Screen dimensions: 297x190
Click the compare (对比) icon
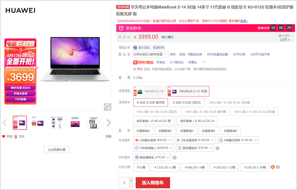(16, 137)
